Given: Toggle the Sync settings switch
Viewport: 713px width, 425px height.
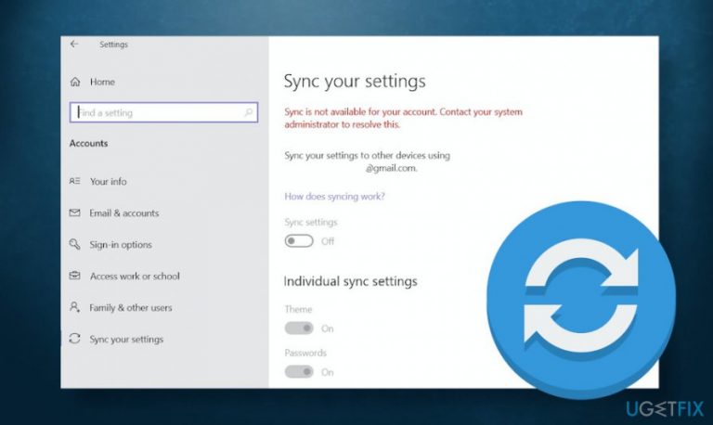Looking at the screenshot, I should pyautogui.click(x=299, y=241).
